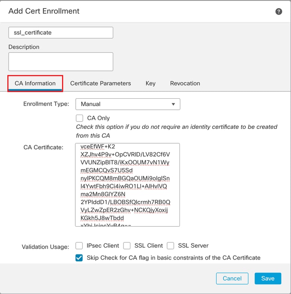This screenshot has height=294, width=291.
Task: Check the CA Only checkbox
Action: click(x=80, y=118)
